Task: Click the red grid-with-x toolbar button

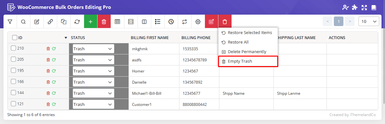Action: [x=211, y=22]
